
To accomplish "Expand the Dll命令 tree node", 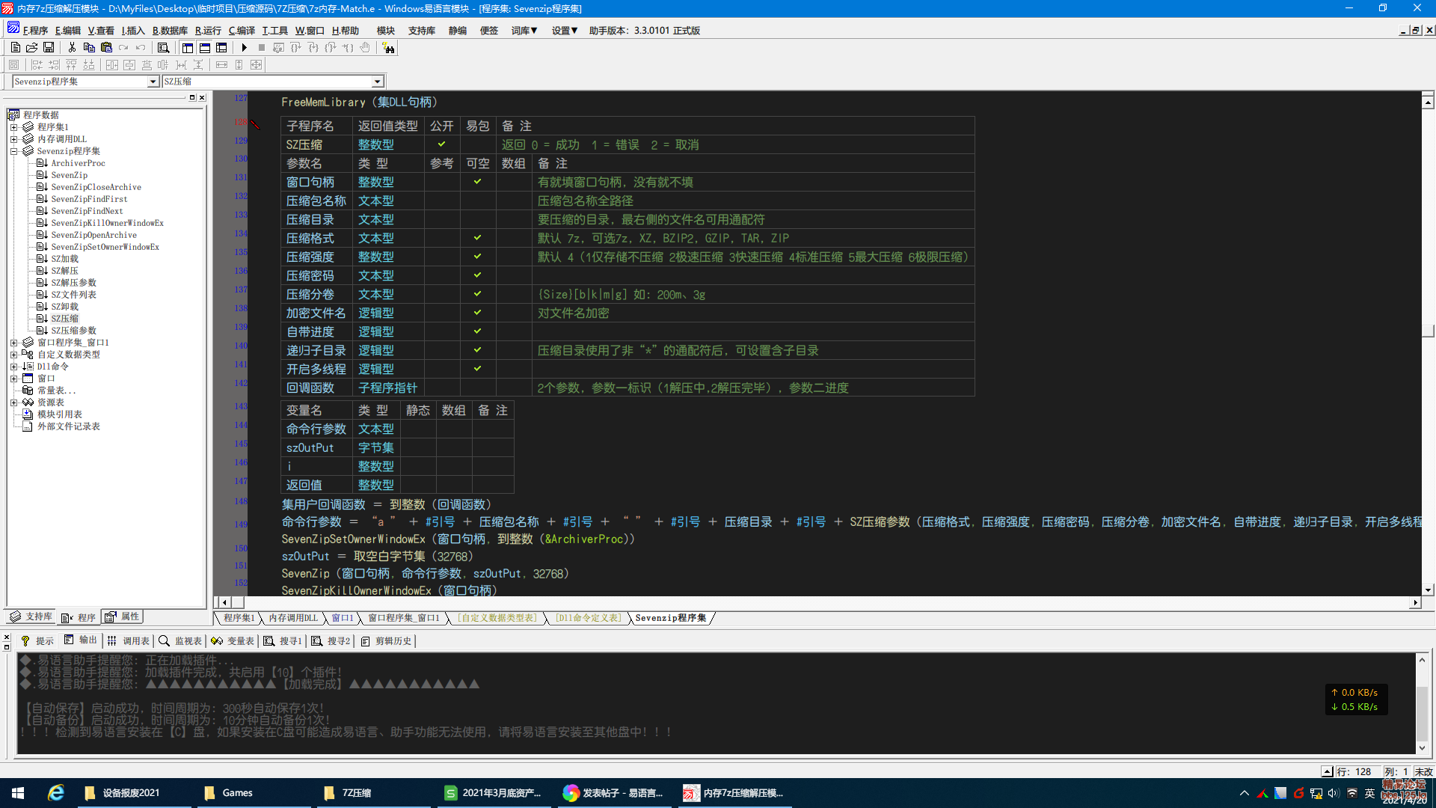I will pos(13,367).
